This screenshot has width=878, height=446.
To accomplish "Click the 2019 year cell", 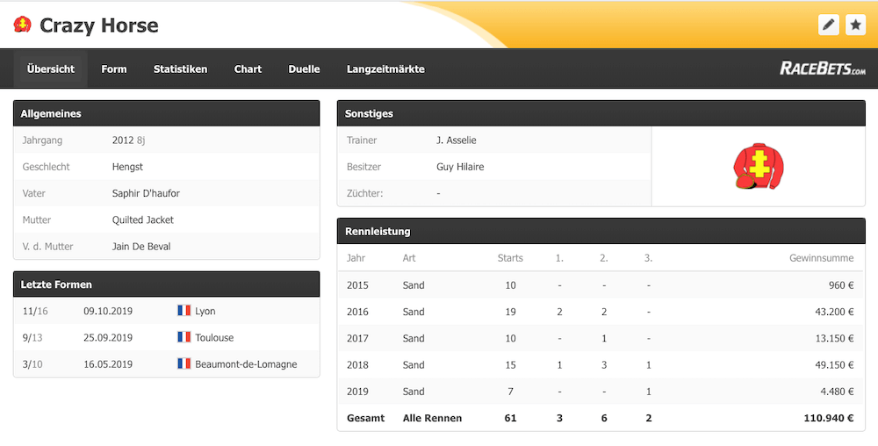I will (x=357, y=392).
